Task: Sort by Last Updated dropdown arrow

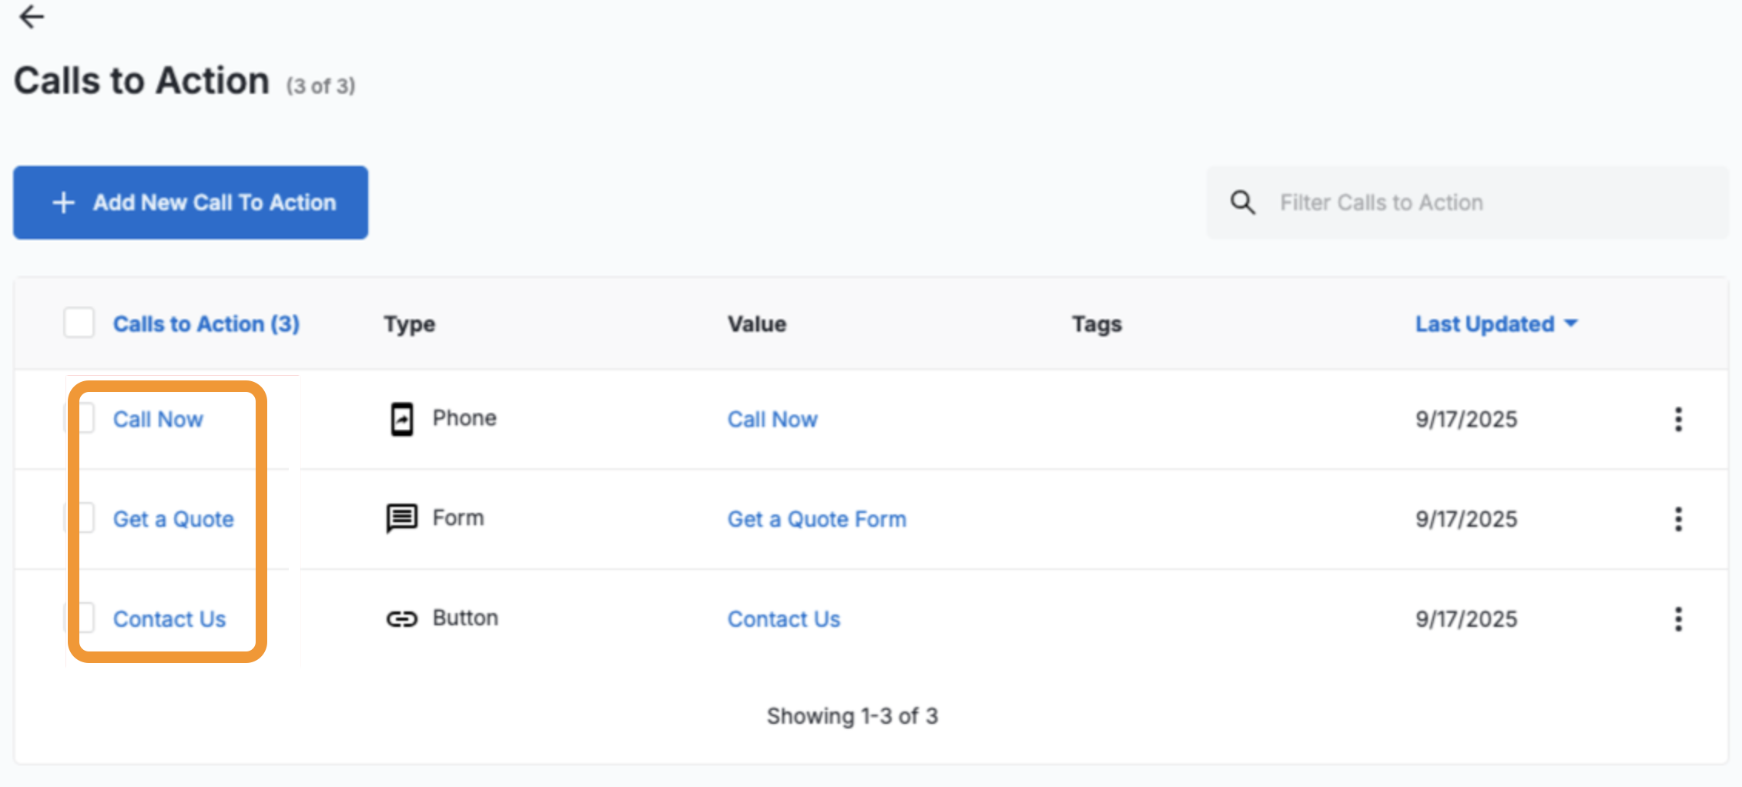Action: click(x=1571, y=323)
